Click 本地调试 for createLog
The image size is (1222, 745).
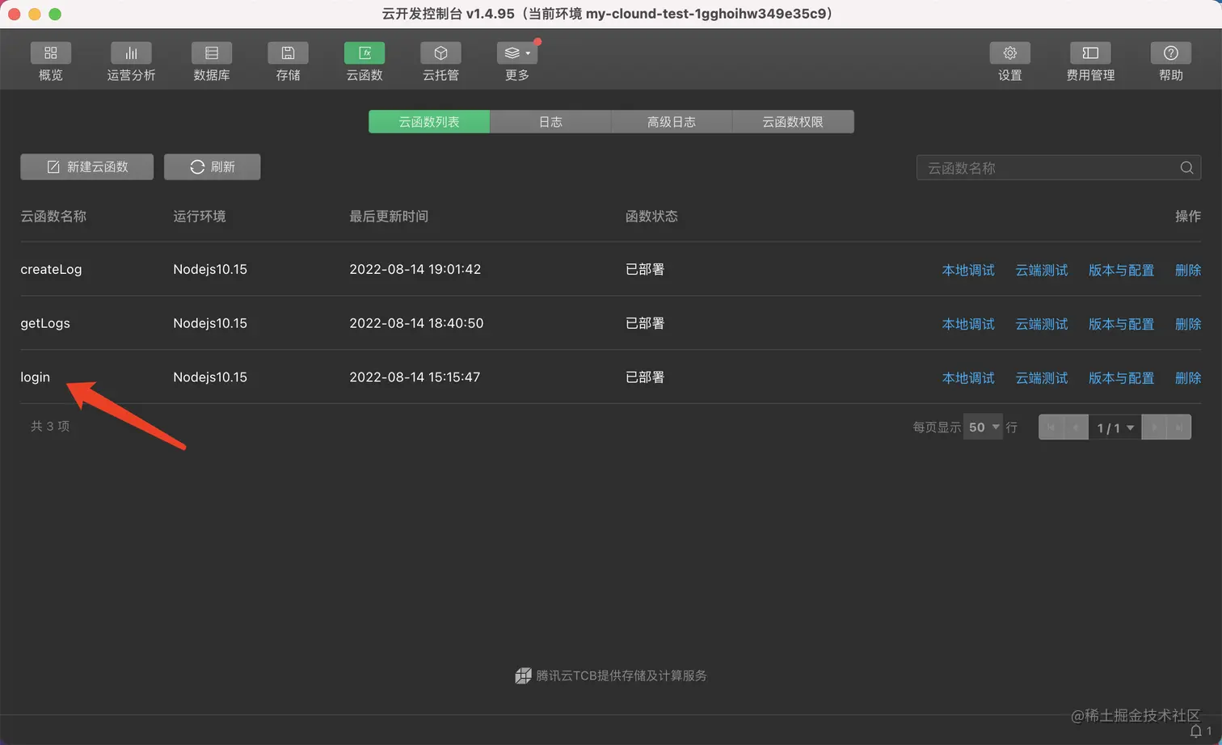(x=968, y=270)
